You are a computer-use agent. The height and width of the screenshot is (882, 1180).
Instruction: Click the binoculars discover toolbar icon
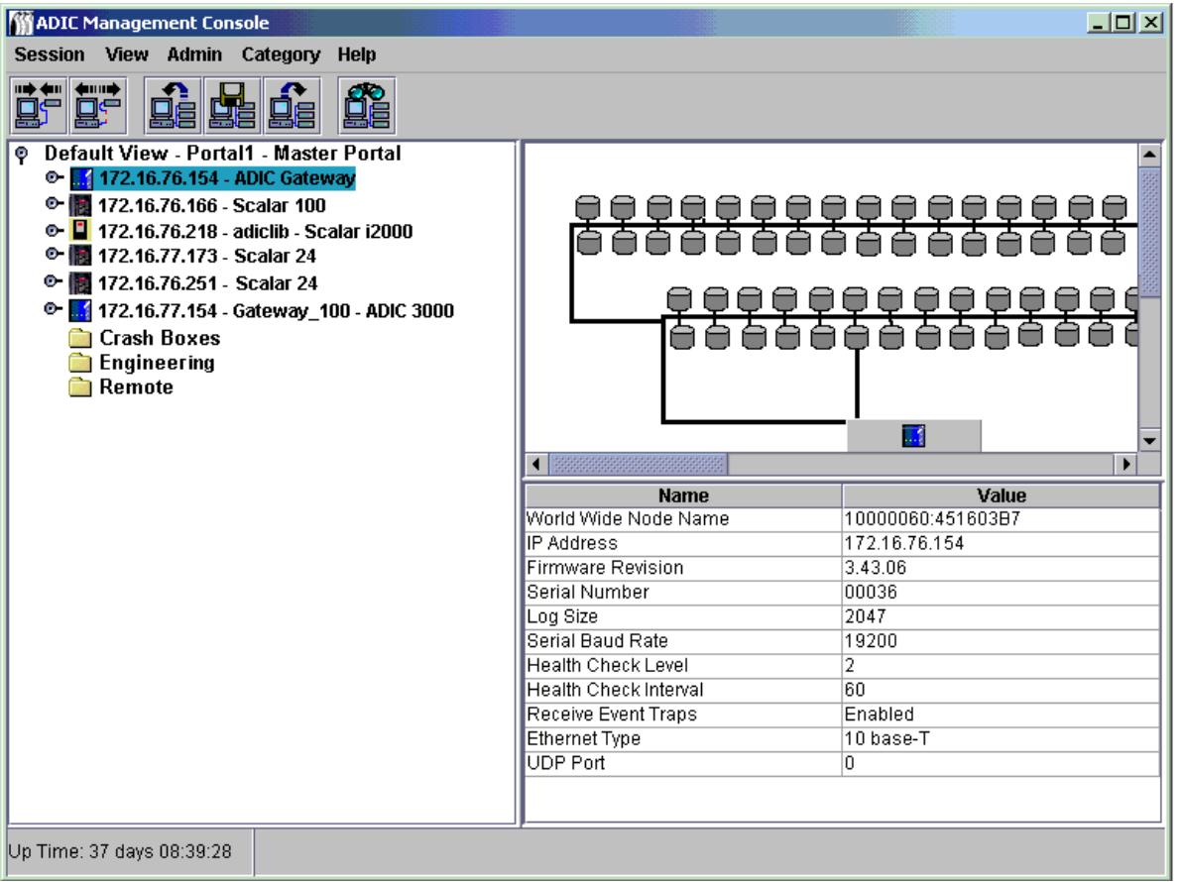coord(367,106)
